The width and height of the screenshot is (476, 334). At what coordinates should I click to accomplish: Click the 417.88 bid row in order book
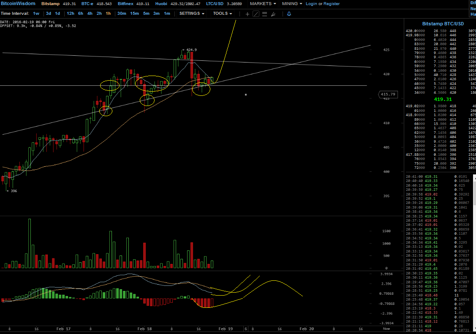pos(440,155)
